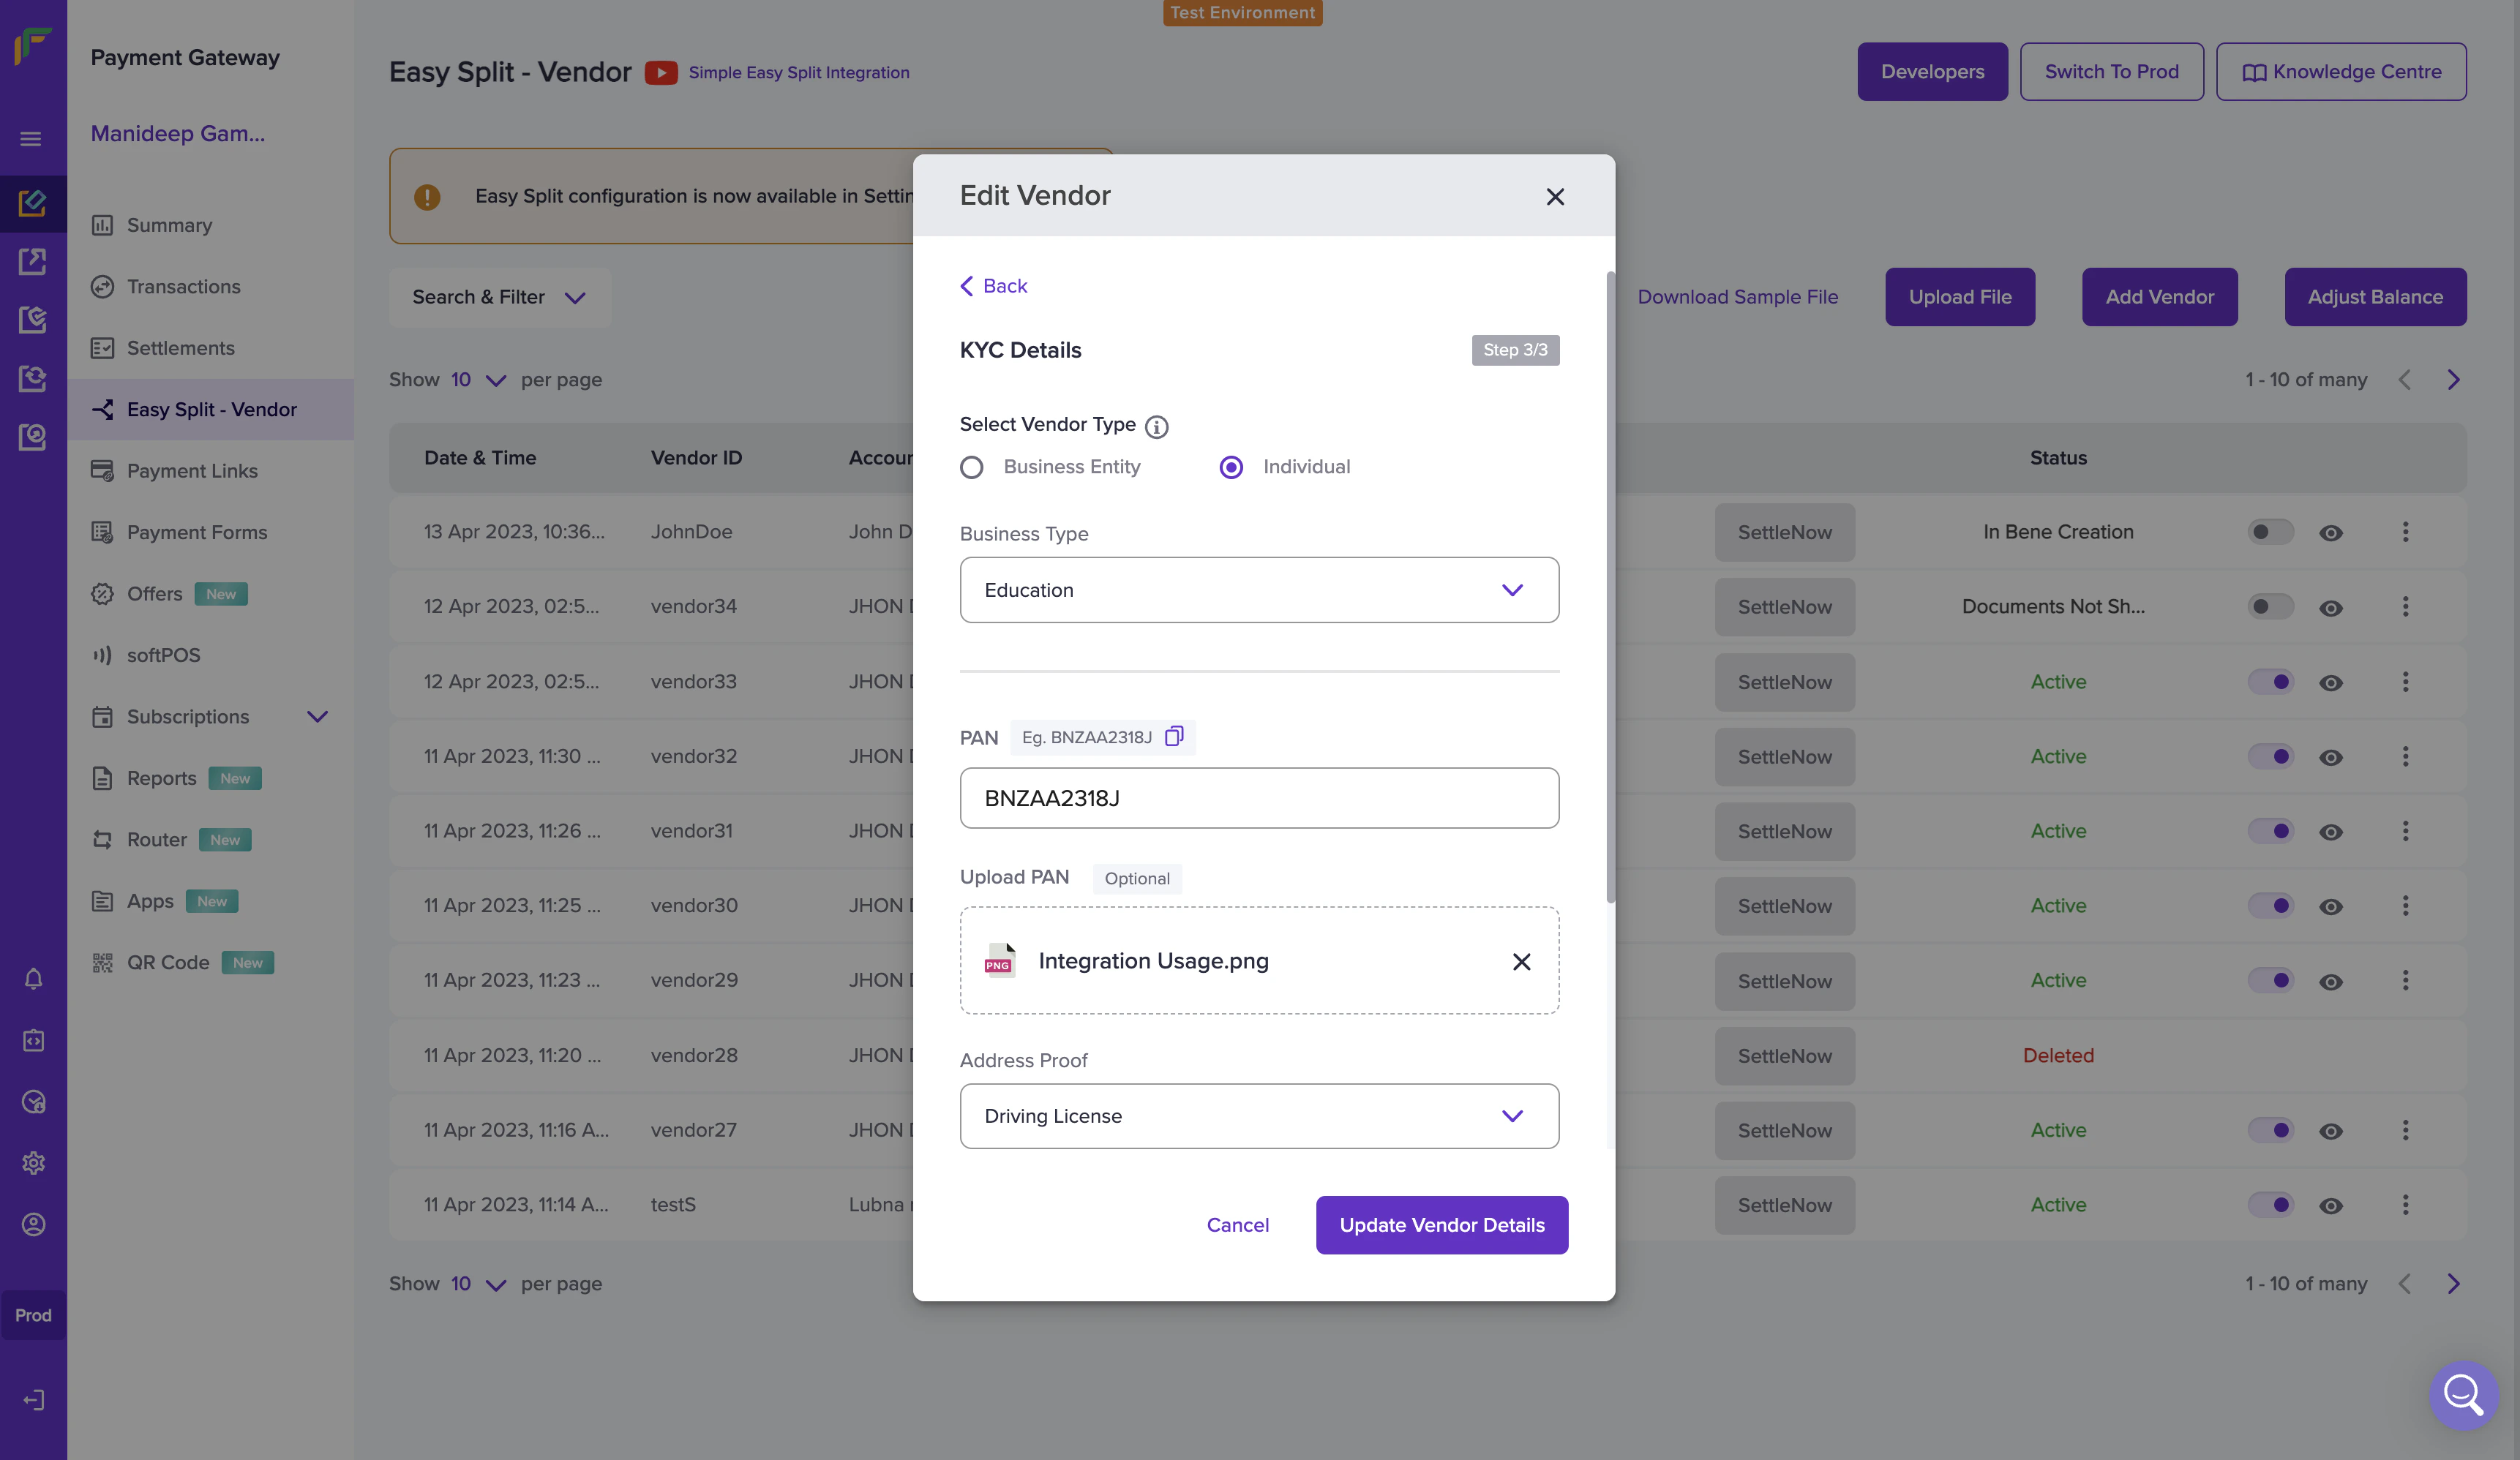The width and height of the screenshot is (2520, 1460).
Task: Click the logout icon in sidebar
Action: [x=33, y=1400]
